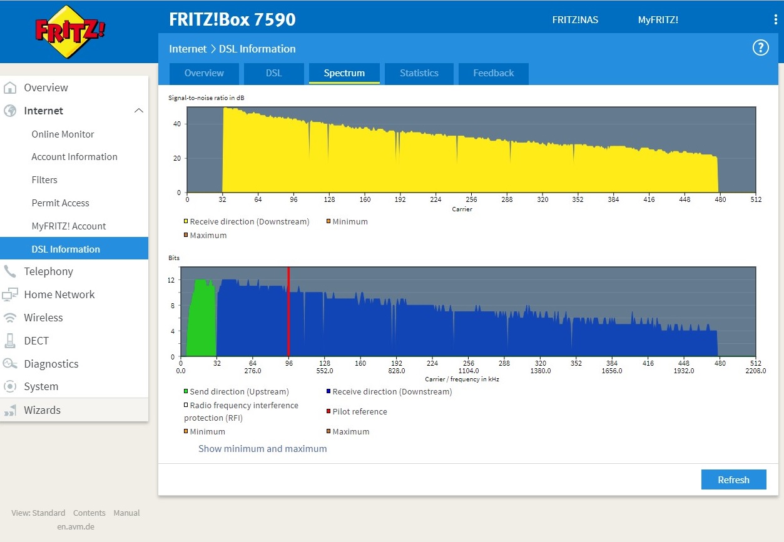The height and width of the screenshot is (542, 784).
Task: Click the FRITZ!Box 7590 title
Action: pyautogui.click(x=232, y=19)
